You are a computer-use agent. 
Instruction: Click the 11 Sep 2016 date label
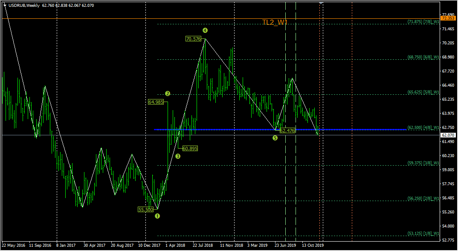[40, 245]
